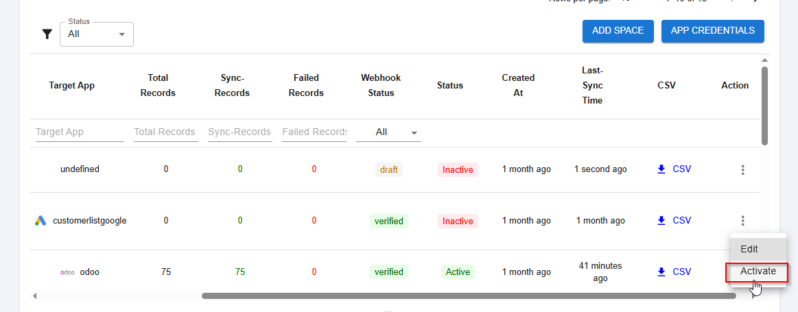Focus the Target App filter field
This screenshot has width=798, height=312.
click(79, 132)
